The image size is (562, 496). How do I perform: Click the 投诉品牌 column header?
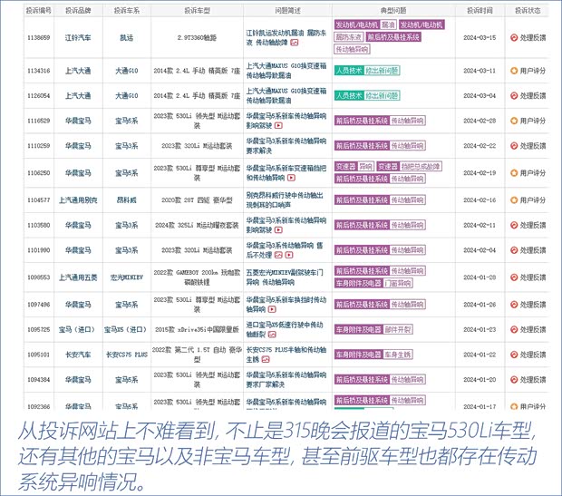[78, 11]
